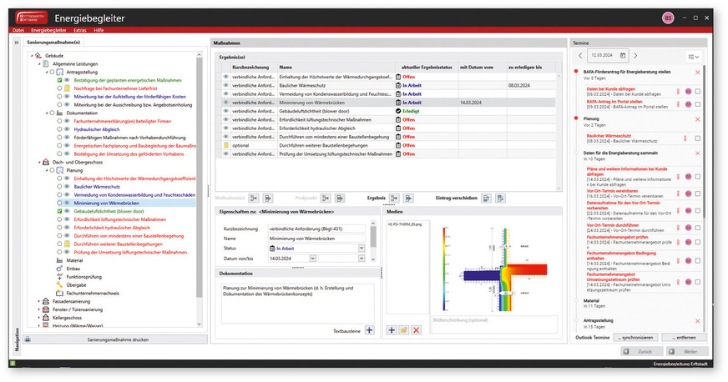Check the box for Baulicher Wärmeschutz appointment
The image size is (728, 382).
(698, 138)
